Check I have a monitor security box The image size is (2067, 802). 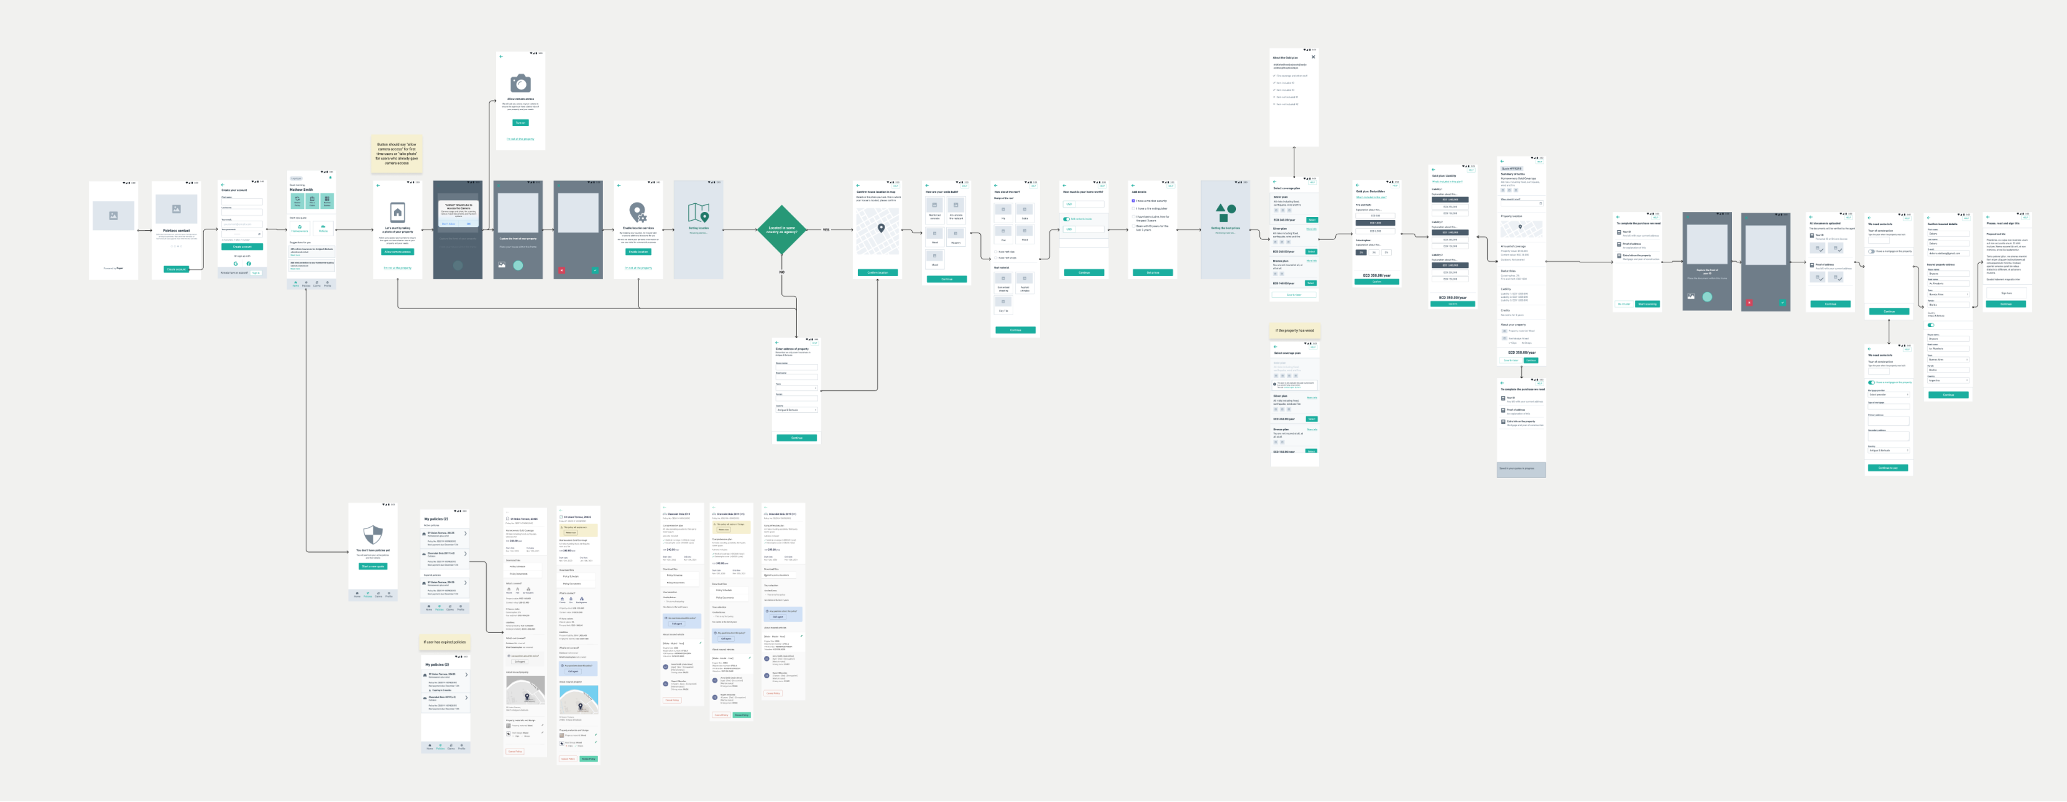1134,201
